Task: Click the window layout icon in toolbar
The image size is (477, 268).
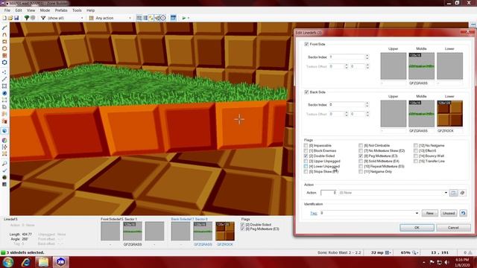Action: [173, 18]
